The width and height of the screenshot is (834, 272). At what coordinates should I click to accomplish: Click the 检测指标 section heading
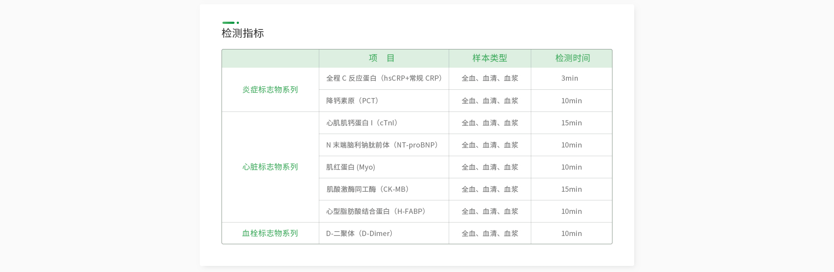click(x=242, y=33)
